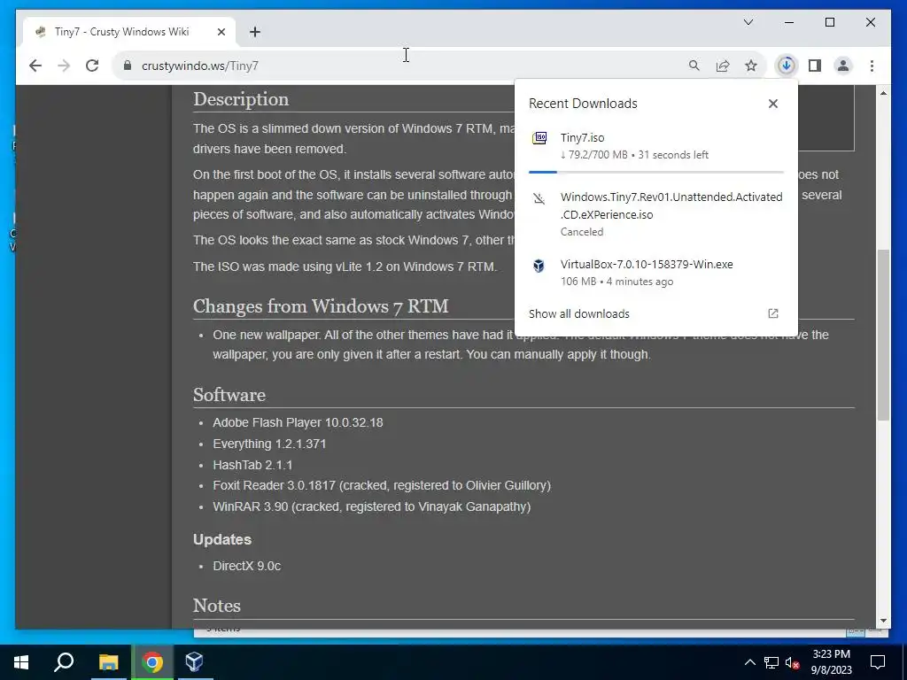907x680 pixels.
Task: Click the network tray icon
Action: (x=771, y=662)
